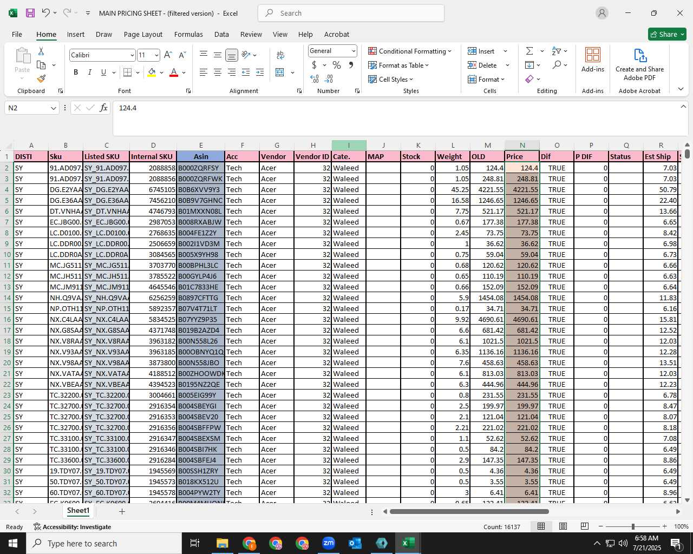Open the Conditional Formatting dropdown
This screenshot has width=693, height=554.
410,51
